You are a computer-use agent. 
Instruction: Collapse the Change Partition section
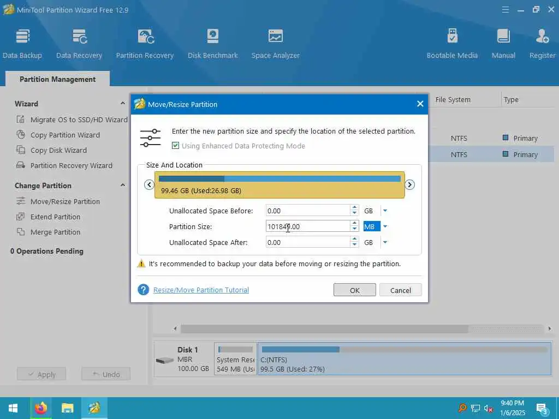pyautogui.click(x=123, y=185)
